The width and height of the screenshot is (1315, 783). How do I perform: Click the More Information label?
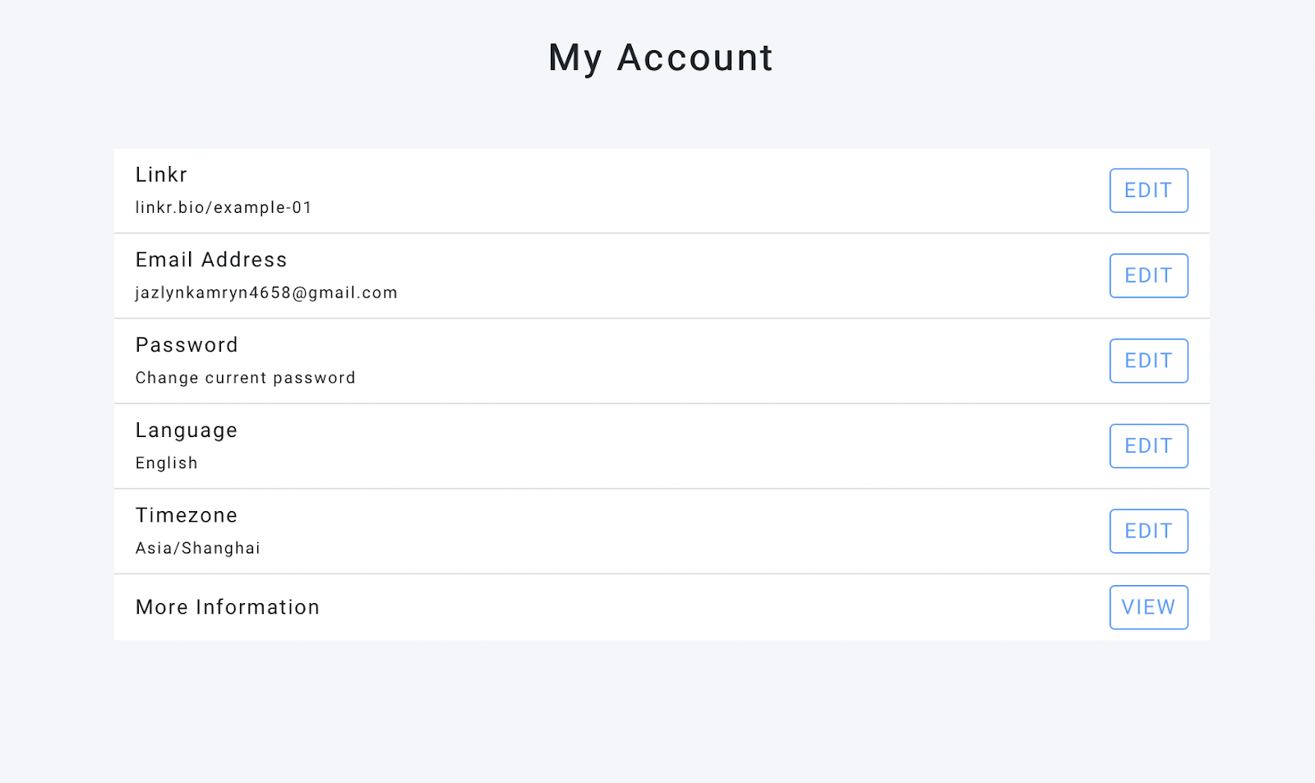pos(227,607)
